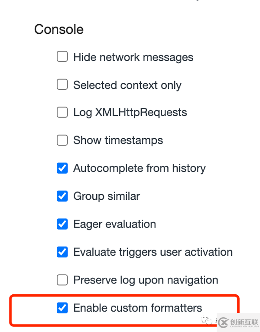260x332 pixels.
Task: Untick Evaluate triggers user activation checkbox
Action: tap(62, 252)
